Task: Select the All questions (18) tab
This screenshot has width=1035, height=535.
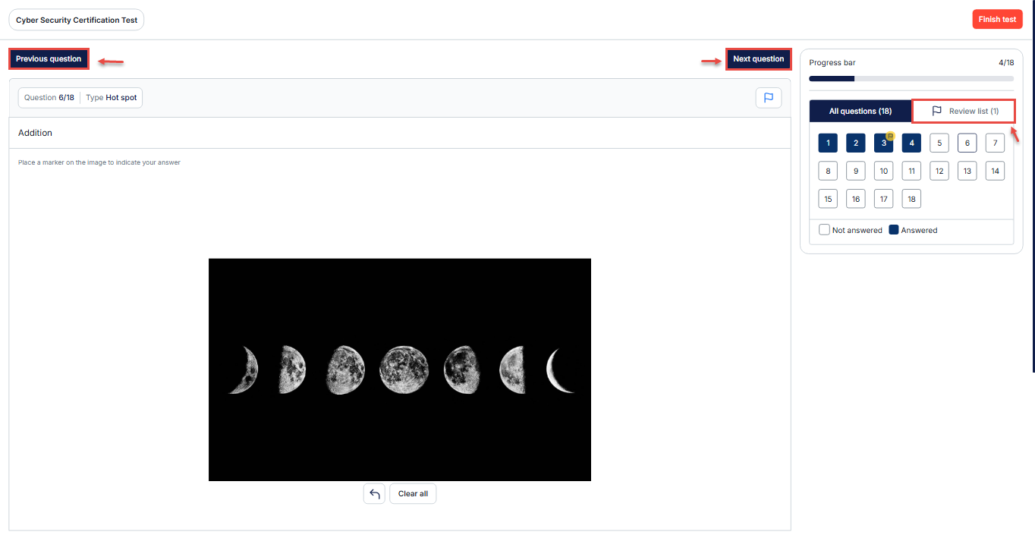Action: click(x=860, y=111)
